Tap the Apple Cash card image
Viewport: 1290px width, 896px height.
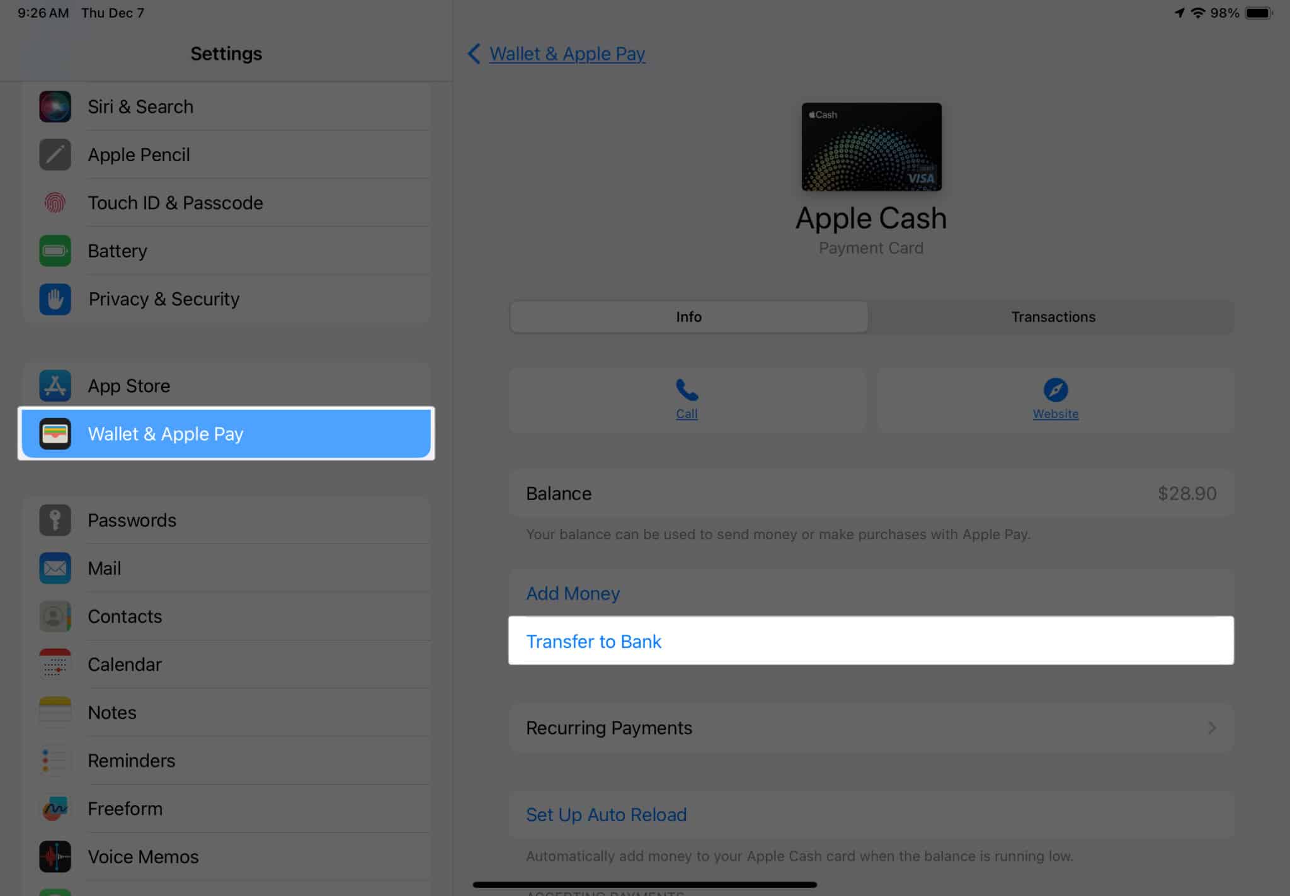[x=871, y=147]
